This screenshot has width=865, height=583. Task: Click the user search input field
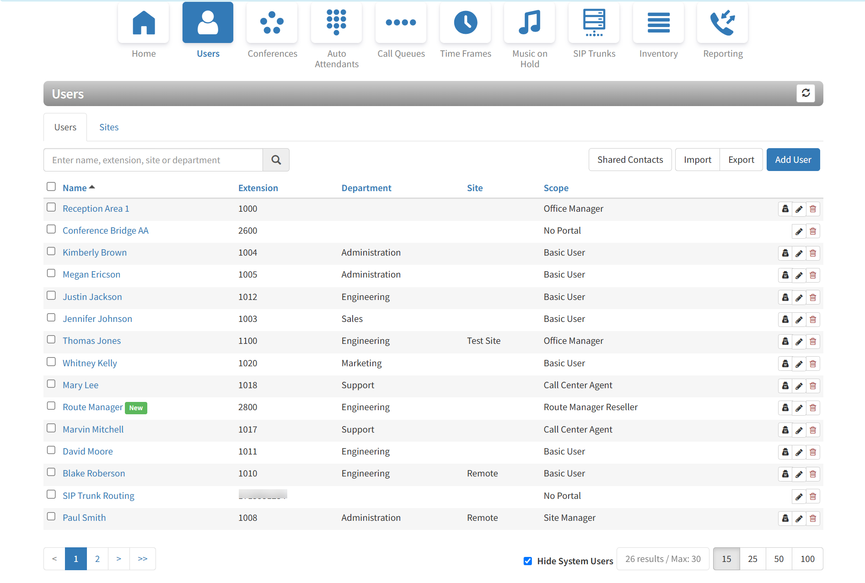153,160
